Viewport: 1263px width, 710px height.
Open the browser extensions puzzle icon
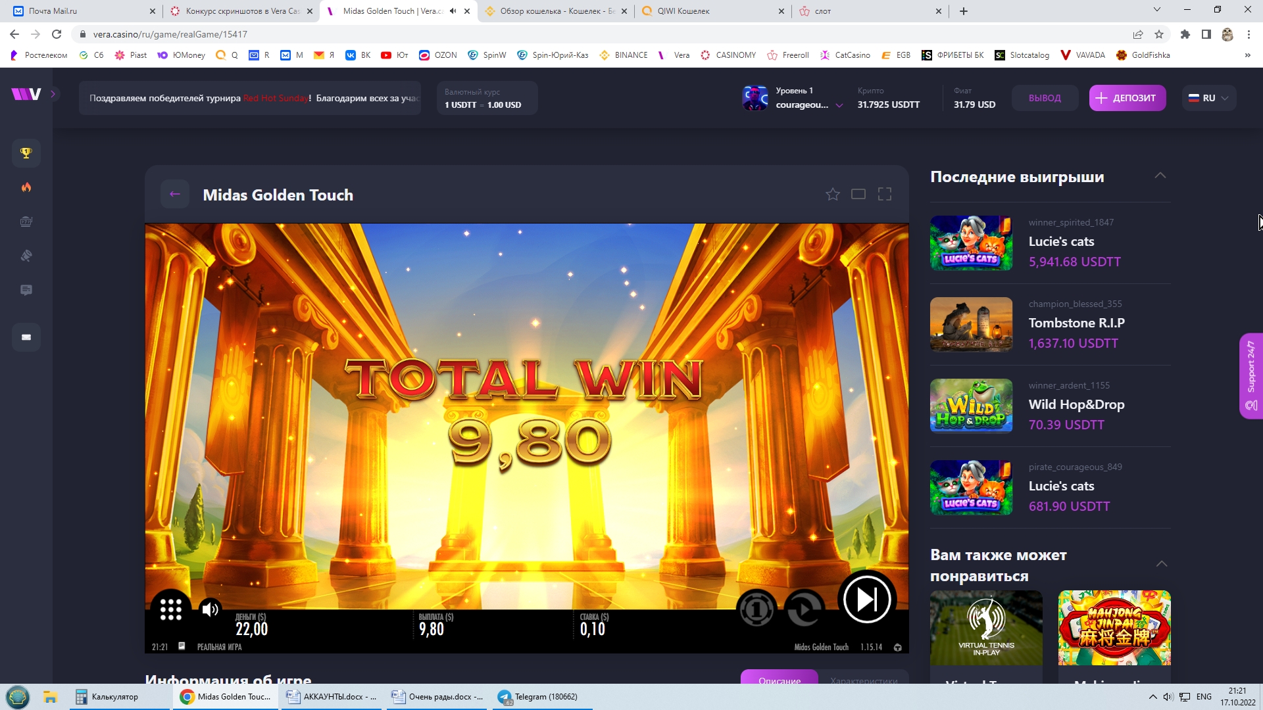[1185, 34]
